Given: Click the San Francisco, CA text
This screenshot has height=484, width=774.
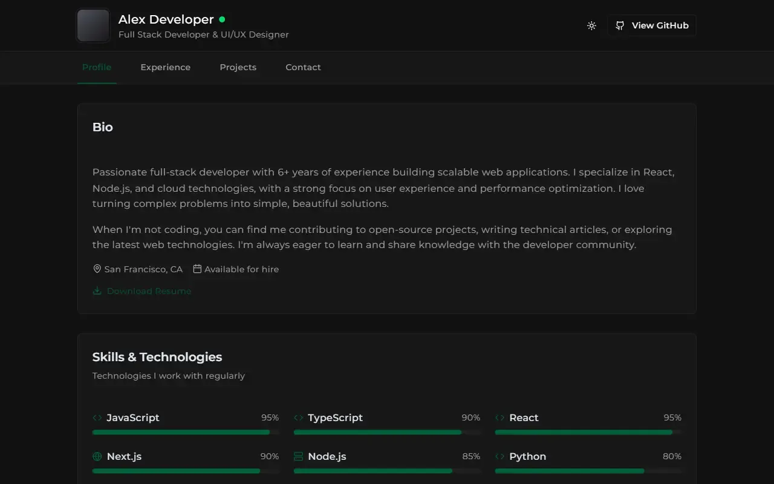Looking at the screenshot, I should (x=143, y=269).
